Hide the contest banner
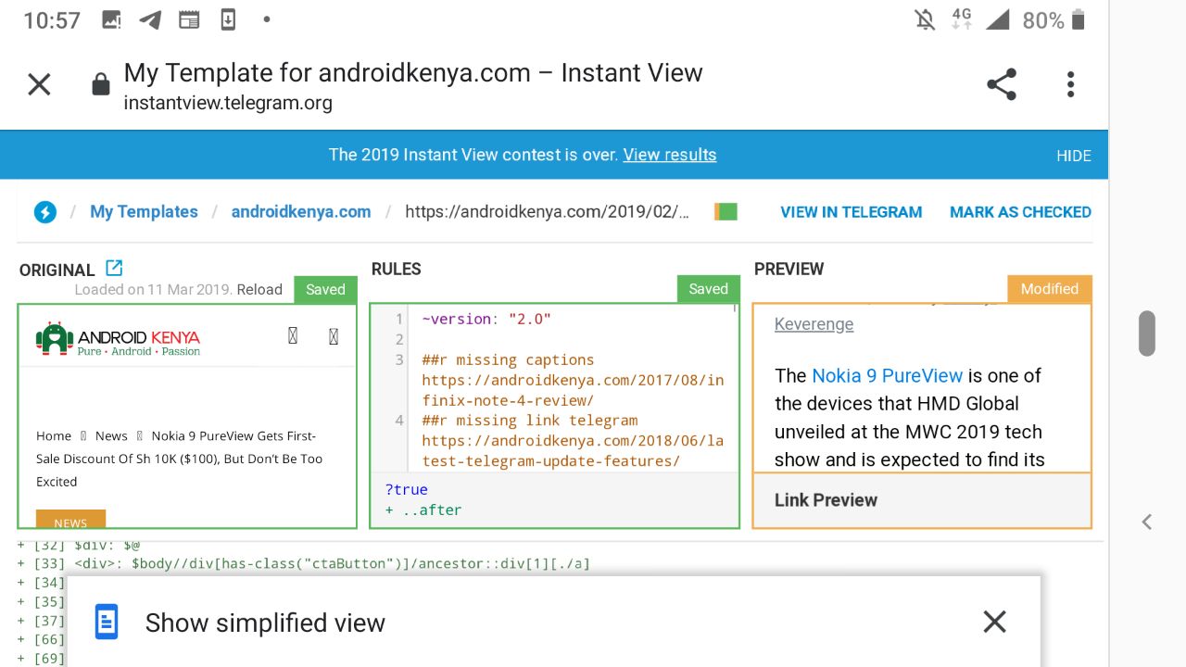 coord(1074,156)
